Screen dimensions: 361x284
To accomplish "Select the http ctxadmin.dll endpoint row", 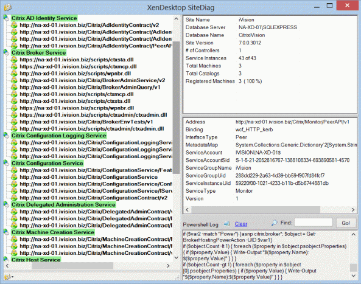I will coord(92,128).
